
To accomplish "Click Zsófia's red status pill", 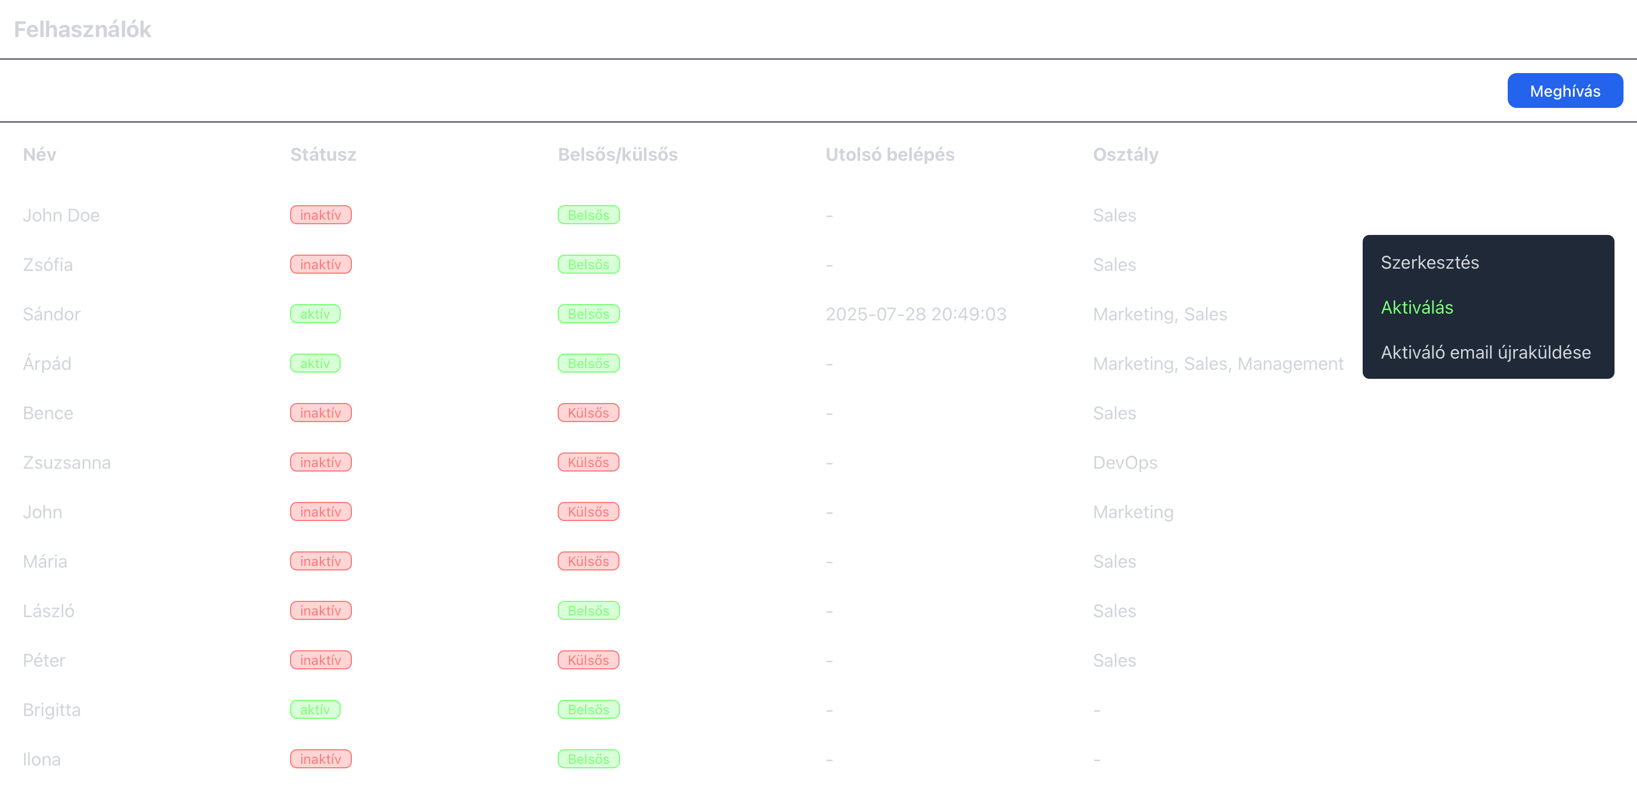I will pyautogui.click(x=320, y=264).
